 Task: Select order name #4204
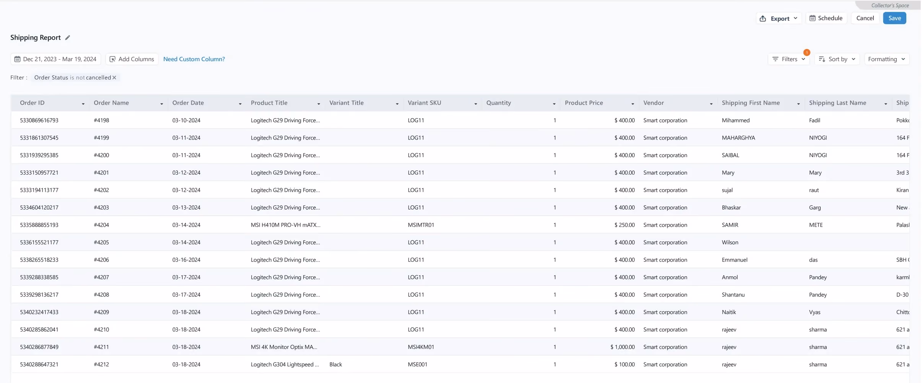click(101, 225)
